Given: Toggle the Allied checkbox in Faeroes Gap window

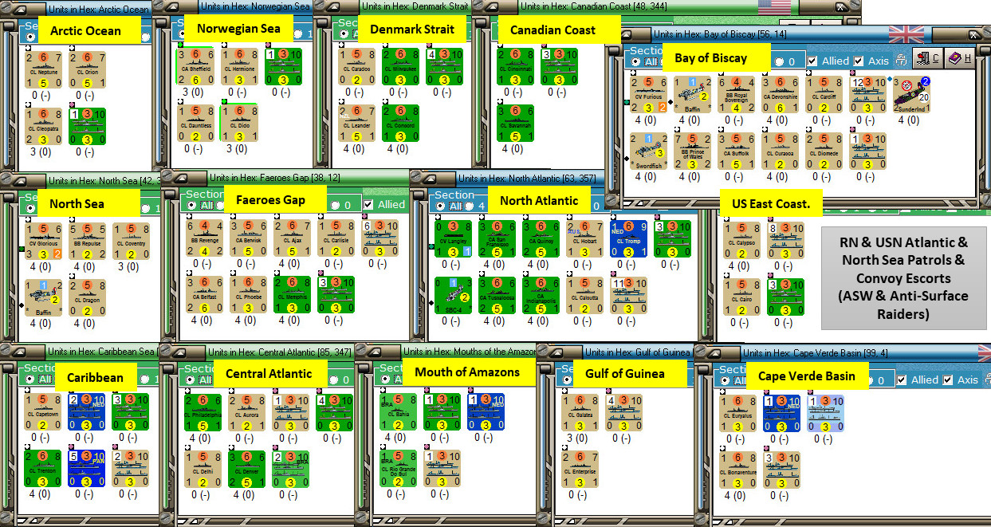Looking at the screenshot, I should click(x=368, y=204).
